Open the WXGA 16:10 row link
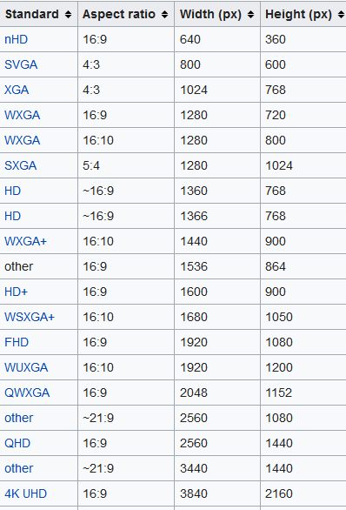This screenshot has width=346, height=510. 22,140
